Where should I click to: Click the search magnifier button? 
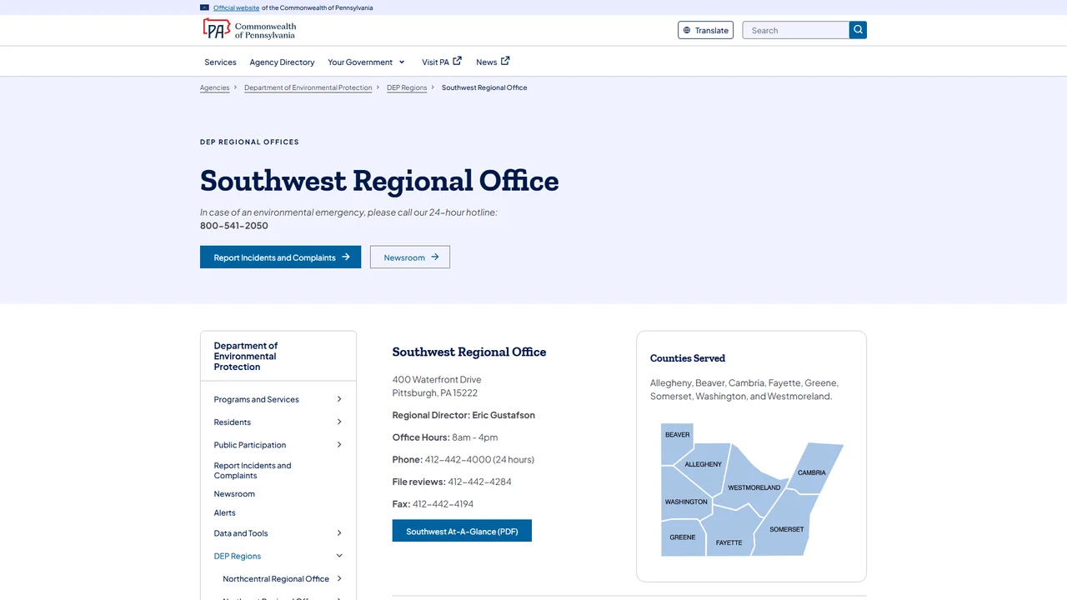tap(858, 30)
